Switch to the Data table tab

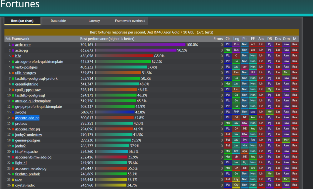point(58,21)
